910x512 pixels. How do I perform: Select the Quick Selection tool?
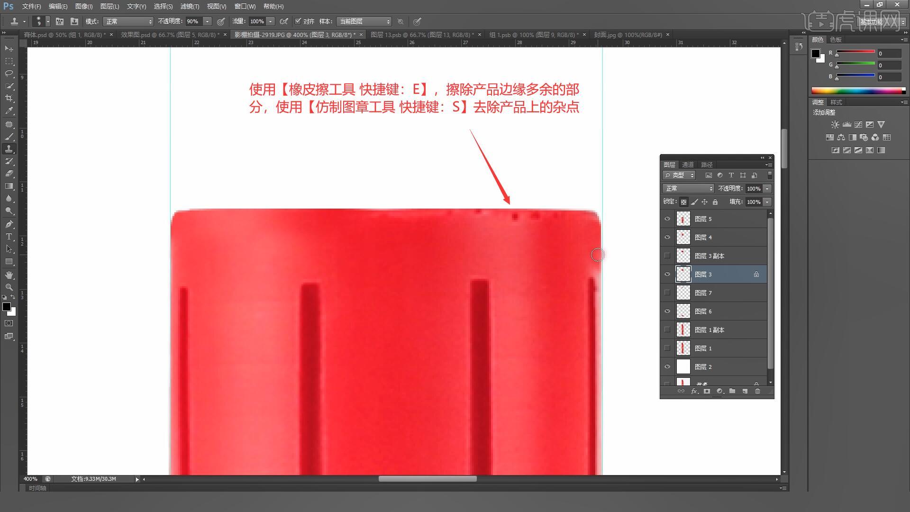(9, 86)
